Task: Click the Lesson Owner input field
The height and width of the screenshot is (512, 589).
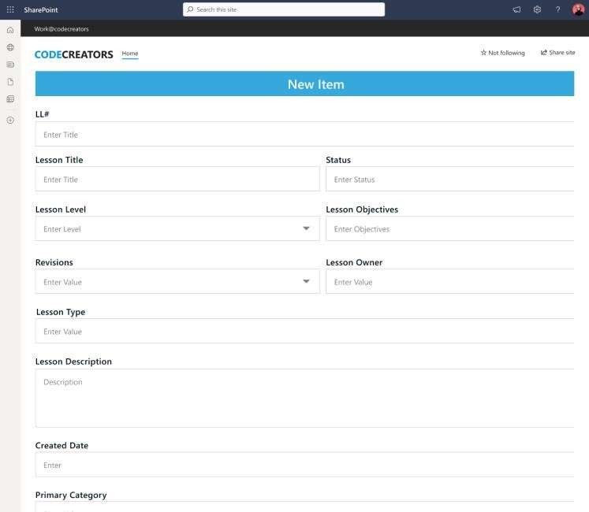Action: [x=449, y=282]
